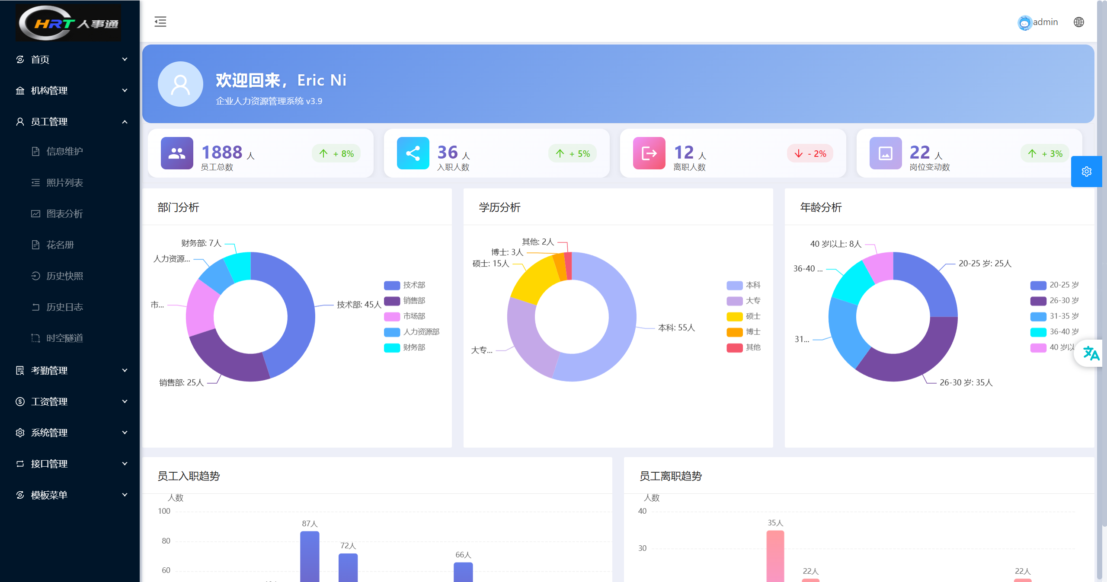Expand the 考勤管理 menu chevron

coord(125,370)
